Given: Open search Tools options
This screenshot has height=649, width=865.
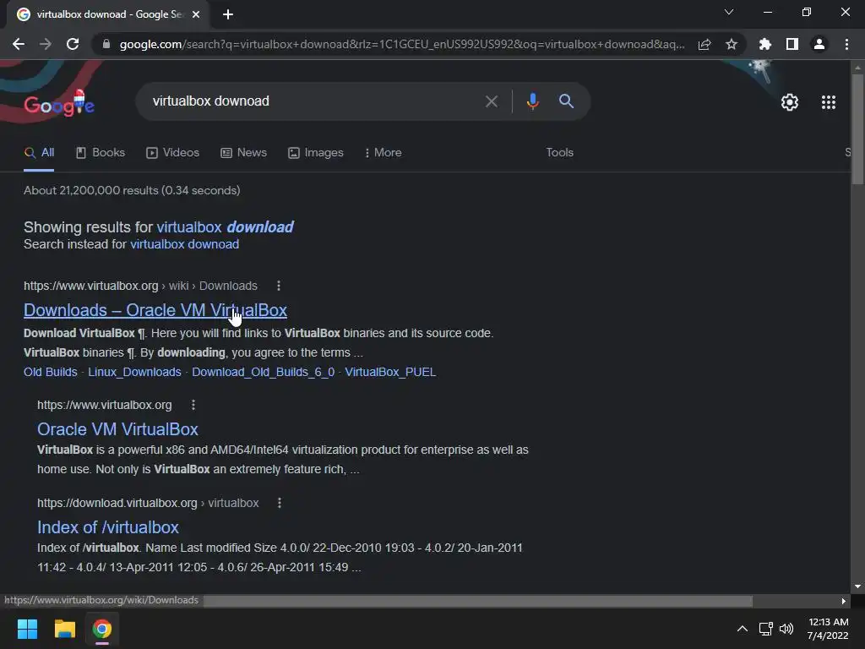Looking at the screenshot, I should pyautogui.click(x=559, y=152).
